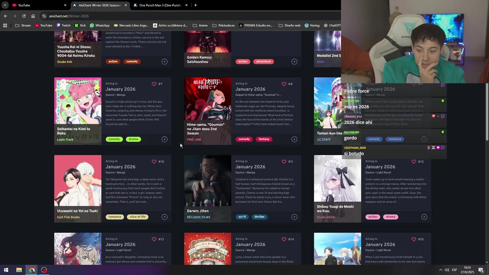Open the Windows notification center
The image size is (489, 275).
click(x=481, y=270)
